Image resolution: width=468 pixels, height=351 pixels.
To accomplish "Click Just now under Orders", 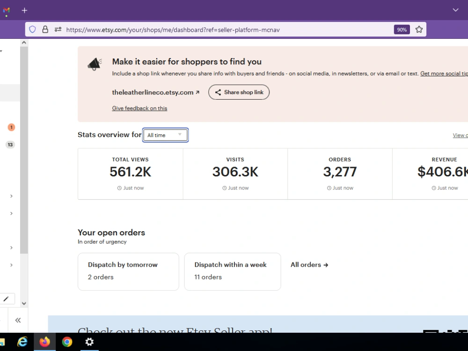I will coord(340,188).
